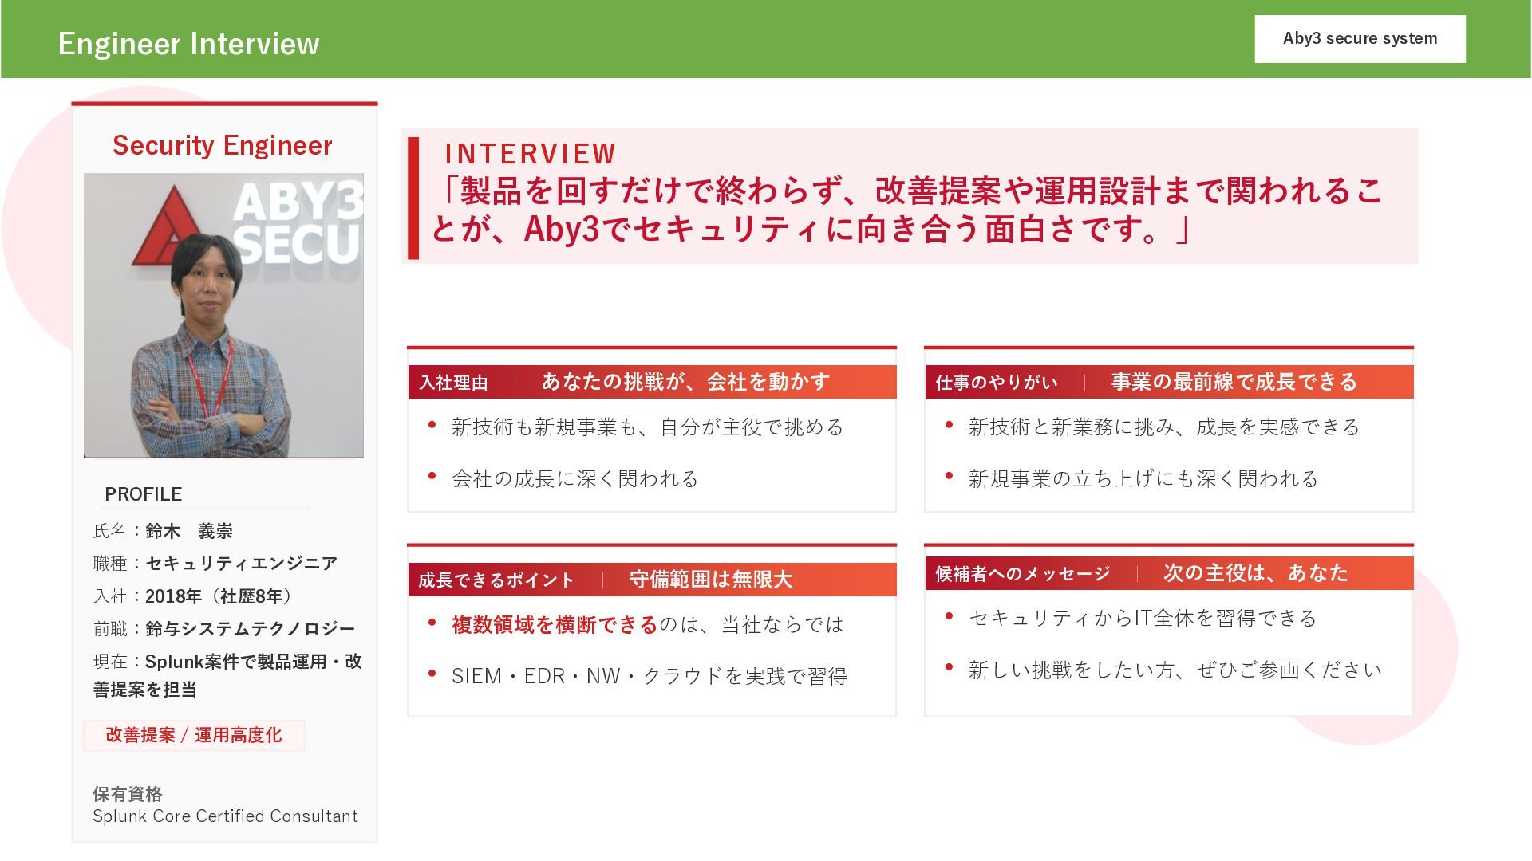Click the previous job line "前職：鈴与システムテクノロジー"
This screenshot has height=861, width=1532.
tap(224, 629)
